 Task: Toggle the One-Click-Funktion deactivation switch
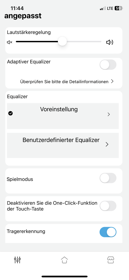pyautogui.click(x=108, y=206)
